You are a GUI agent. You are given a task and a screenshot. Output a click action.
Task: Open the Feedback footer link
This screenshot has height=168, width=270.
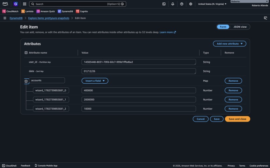(25, 166)
